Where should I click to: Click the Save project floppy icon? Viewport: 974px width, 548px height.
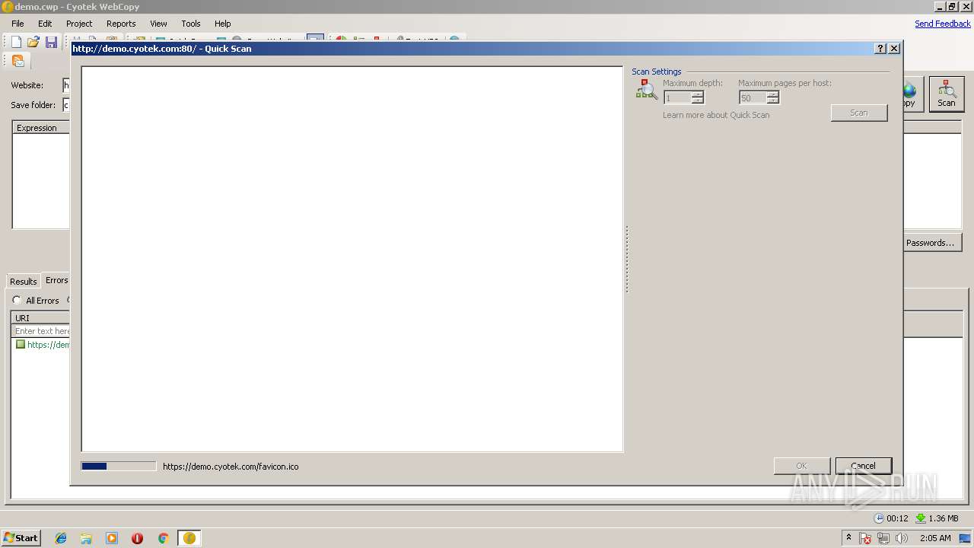tap(51, 42)
